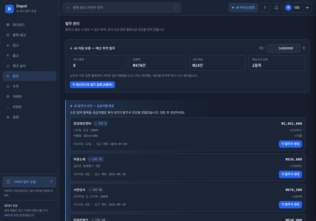The height and width of the screenshot is (221, 316).
Task: Click the amount ₩2,062,000
Action: [292, 124]
